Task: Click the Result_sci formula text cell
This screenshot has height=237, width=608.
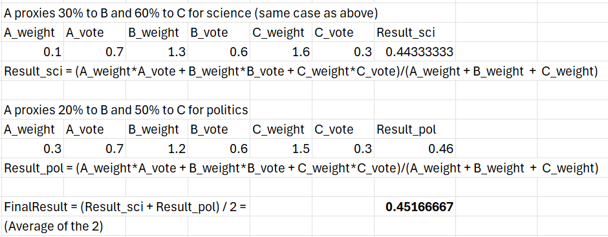Action: pyautogui.click(x=301, y=71)
